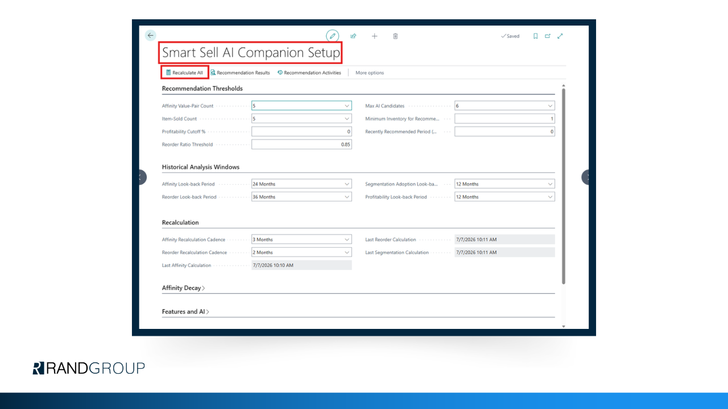The image size is (728, 409).
Task: Run Recalculate All action
Action: 184,73
